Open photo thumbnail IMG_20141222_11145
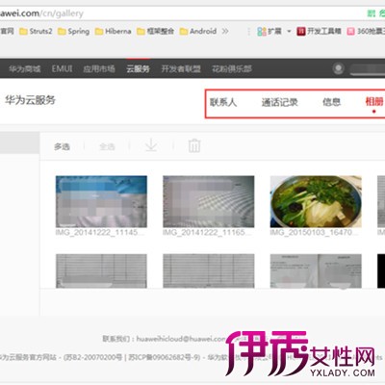This screenshot has height=385, width=385. click(x=101, y=201)
